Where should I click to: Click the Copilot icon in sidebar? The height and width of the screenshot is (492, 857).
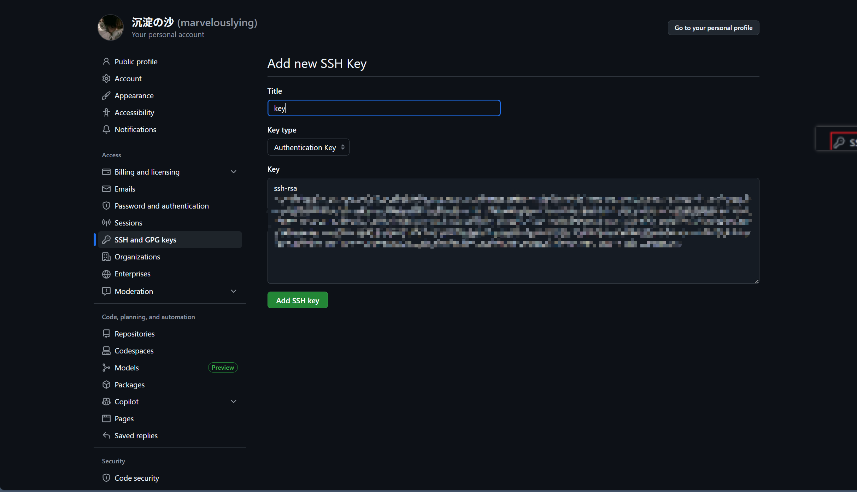[x=106, y=402]
